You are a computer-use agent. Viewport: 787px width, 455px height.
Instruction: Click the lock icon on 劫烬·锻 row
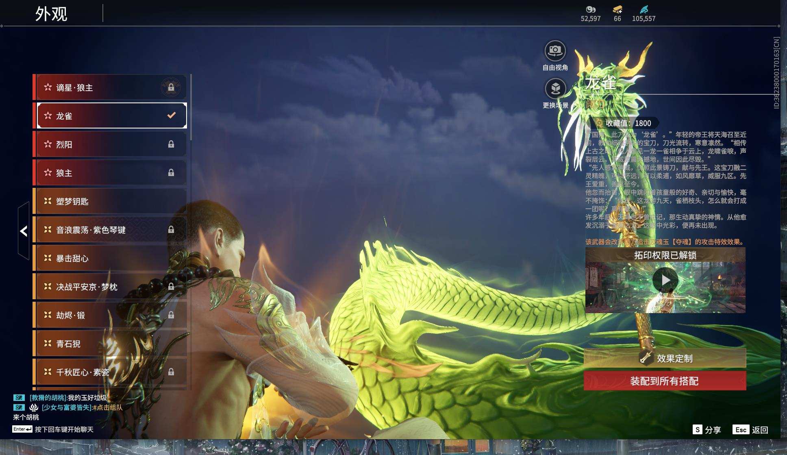[171, 315]
